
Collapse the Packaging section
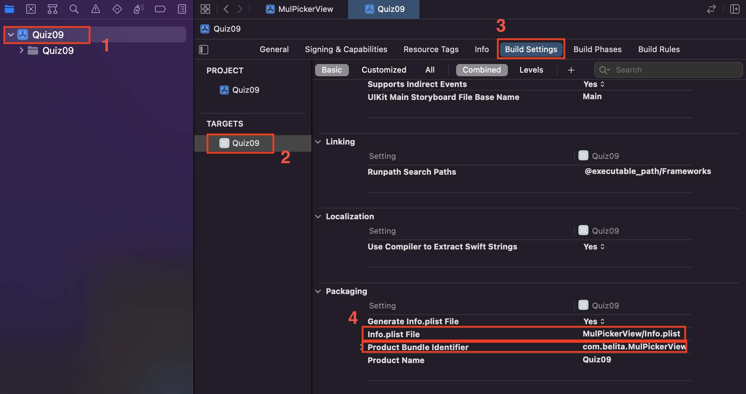pos(318,292)
